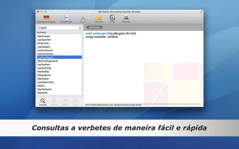Viewport: 239px width, 149px height.
Task: Select Nachspeise in results list
Action: click(59, 75)
